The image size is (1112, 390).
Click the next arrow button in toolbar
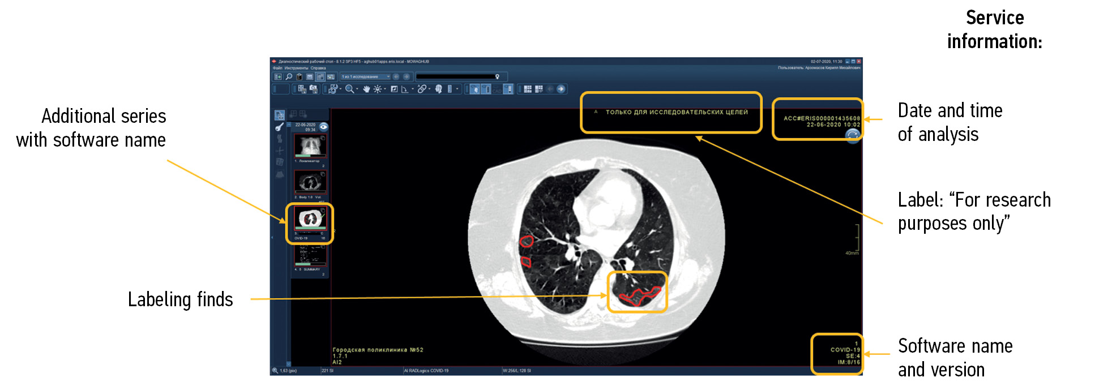pos(561,89)
